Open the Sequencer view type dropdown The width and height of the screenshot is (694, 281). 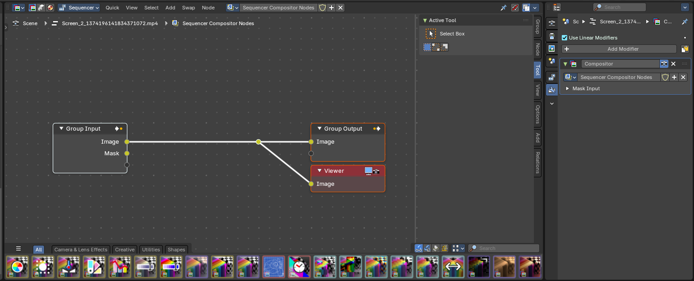(x=79, y=8)
